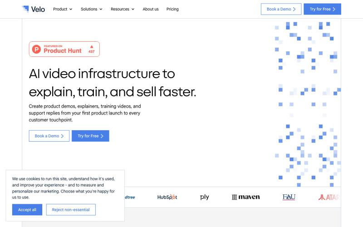Open the Featured on Product Hunt badge
The width and height of the screenshot is (363, 227).
[64, 49]
